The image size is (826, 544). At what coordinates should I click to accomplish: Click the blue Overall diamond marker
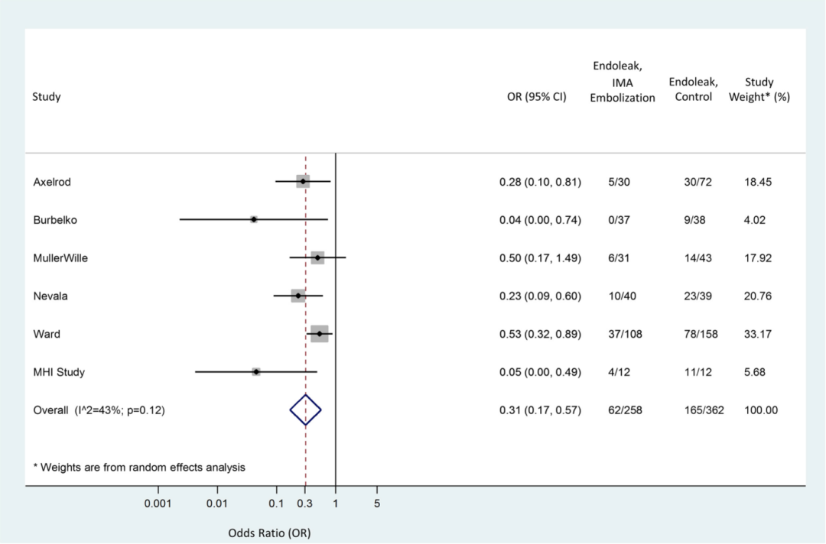[305, 410]
